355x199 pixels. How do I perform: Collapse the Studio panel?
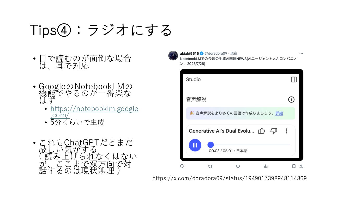coord(294,79)
